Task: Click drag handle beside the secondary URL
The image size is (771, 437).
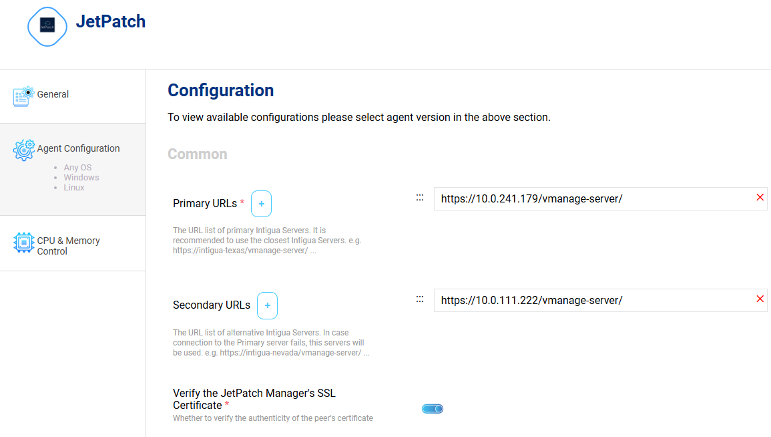Action: (420, 299)
